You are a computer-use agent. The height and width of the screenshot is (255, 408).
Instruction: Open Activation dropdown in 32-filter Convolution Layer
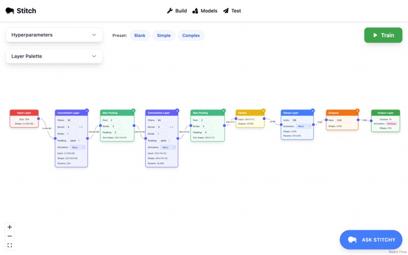pyautogui.click(x=77, y=148)
